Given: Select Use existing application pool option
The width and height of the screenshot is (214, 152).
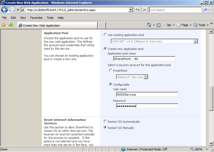Looking at the screenshot, I should 105,35.
